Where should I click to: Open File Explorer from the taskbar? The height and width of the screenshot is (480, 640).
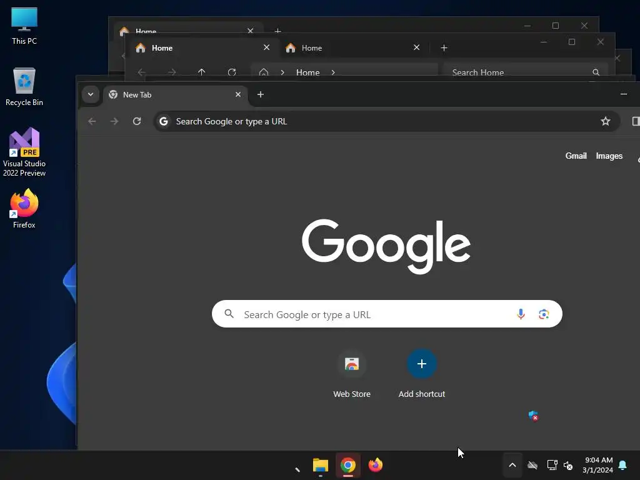pyautogui.click(x=321, y=465)
